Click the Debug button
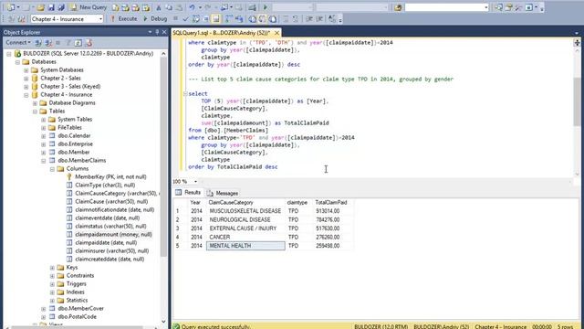This screenshot has width=584, height=329. coord(155,18)
